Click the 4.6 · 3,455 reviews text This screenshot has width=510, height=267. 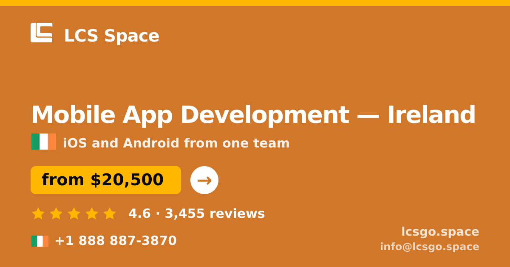(197, 214)
